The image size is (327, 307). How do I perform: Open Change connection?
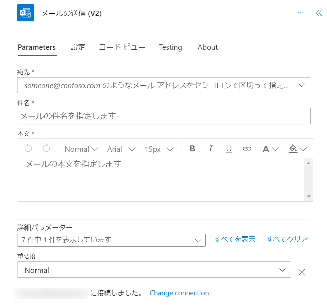[179, 293]
